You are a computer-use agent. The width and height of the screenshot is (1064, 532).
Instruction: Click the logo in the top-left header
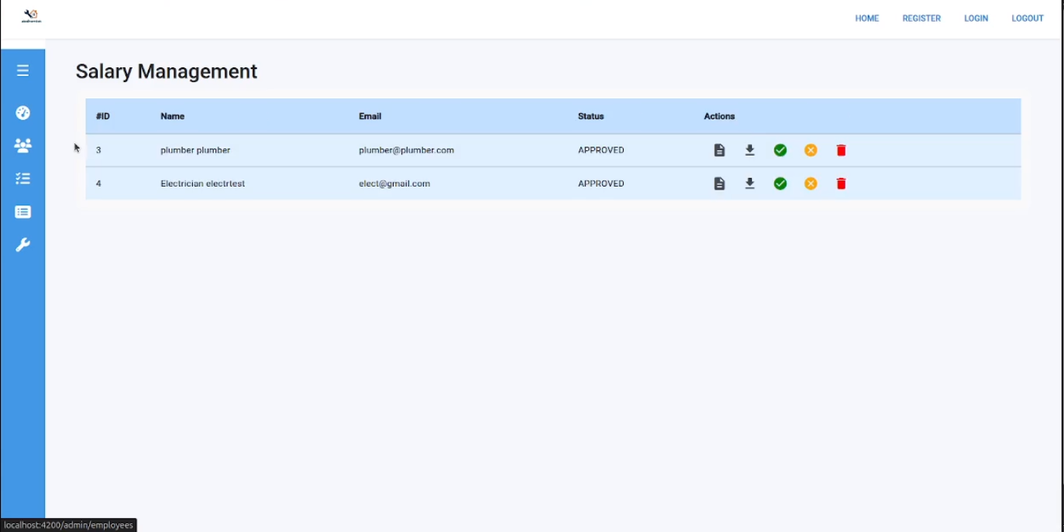(31, 16)
